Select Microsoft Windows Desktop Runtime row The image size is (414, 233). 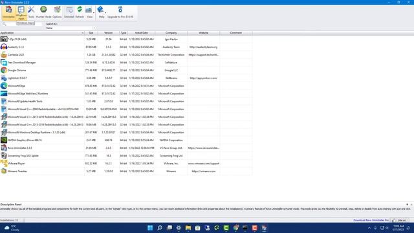tap(126, 132)
